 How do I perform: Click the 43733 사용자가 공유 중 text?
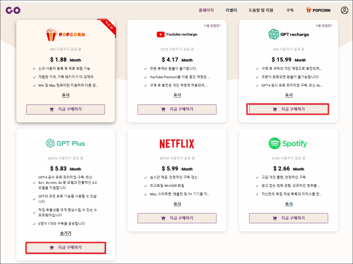(177, 158)
